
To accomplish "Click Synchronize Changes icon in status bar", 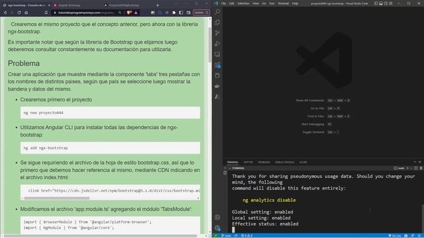I will (x=236, y=235).
